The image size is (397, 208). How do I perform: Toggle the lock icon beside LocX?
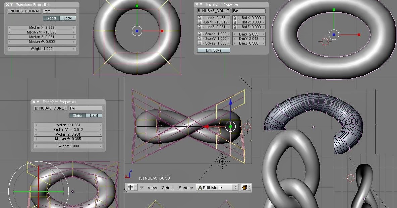pyautogui.click(x=200, y=18)
